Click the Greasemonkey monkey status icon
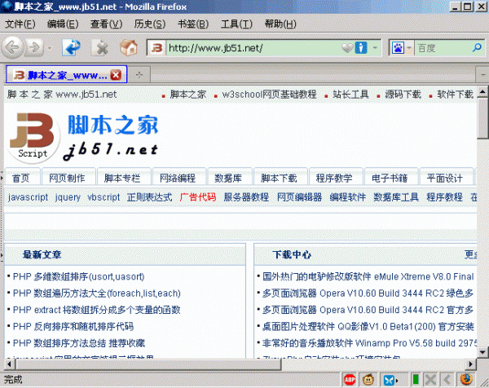This screenshot has width=489, height=388. (x=368, y=380)
